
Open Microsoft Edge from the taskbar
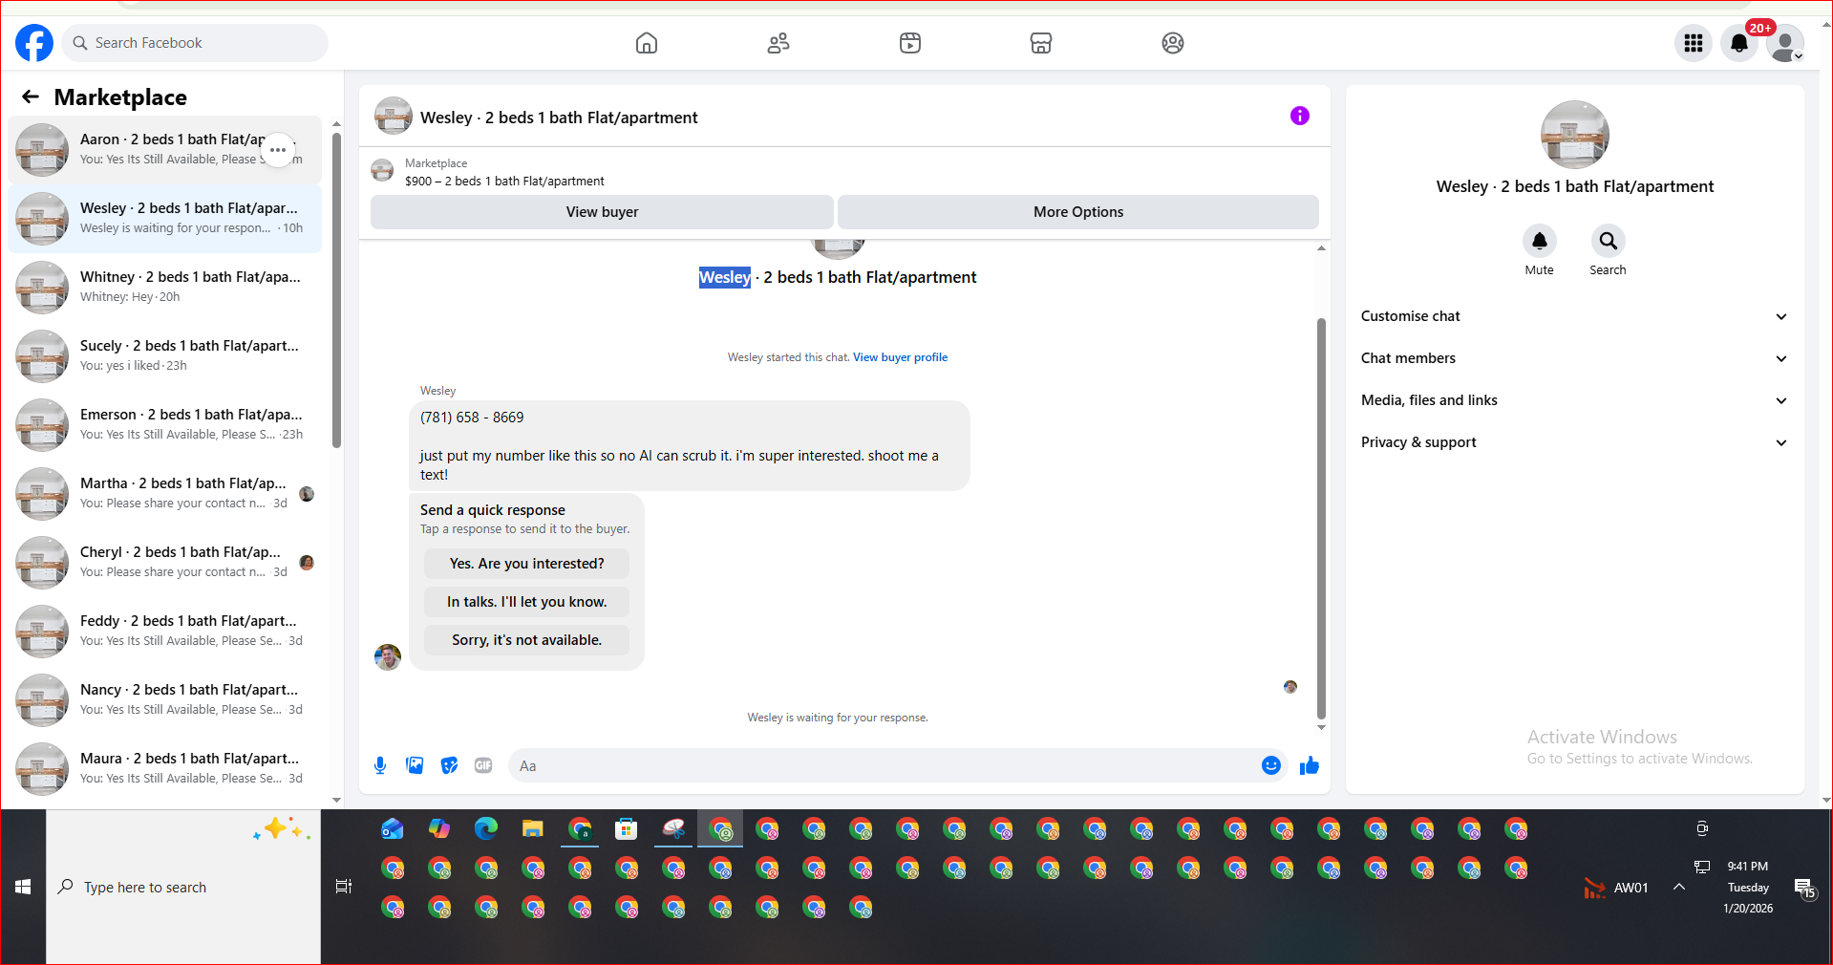(486, 828)
